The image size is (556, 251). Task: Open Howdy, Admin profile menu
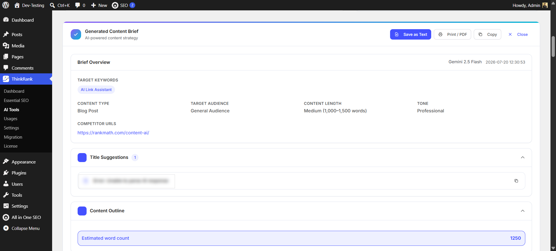pyautogui.click(x=530, y=5)
